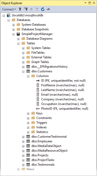The image size is (97, 176).
Task: Click the column icon beside Email
Action: (38, 95)
